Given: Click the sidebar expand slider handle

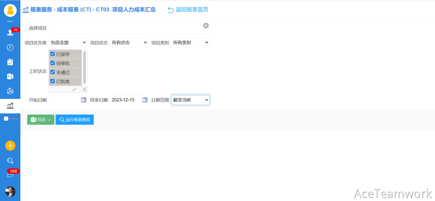Looking at the screenshot, I should (x=6, y=119).
